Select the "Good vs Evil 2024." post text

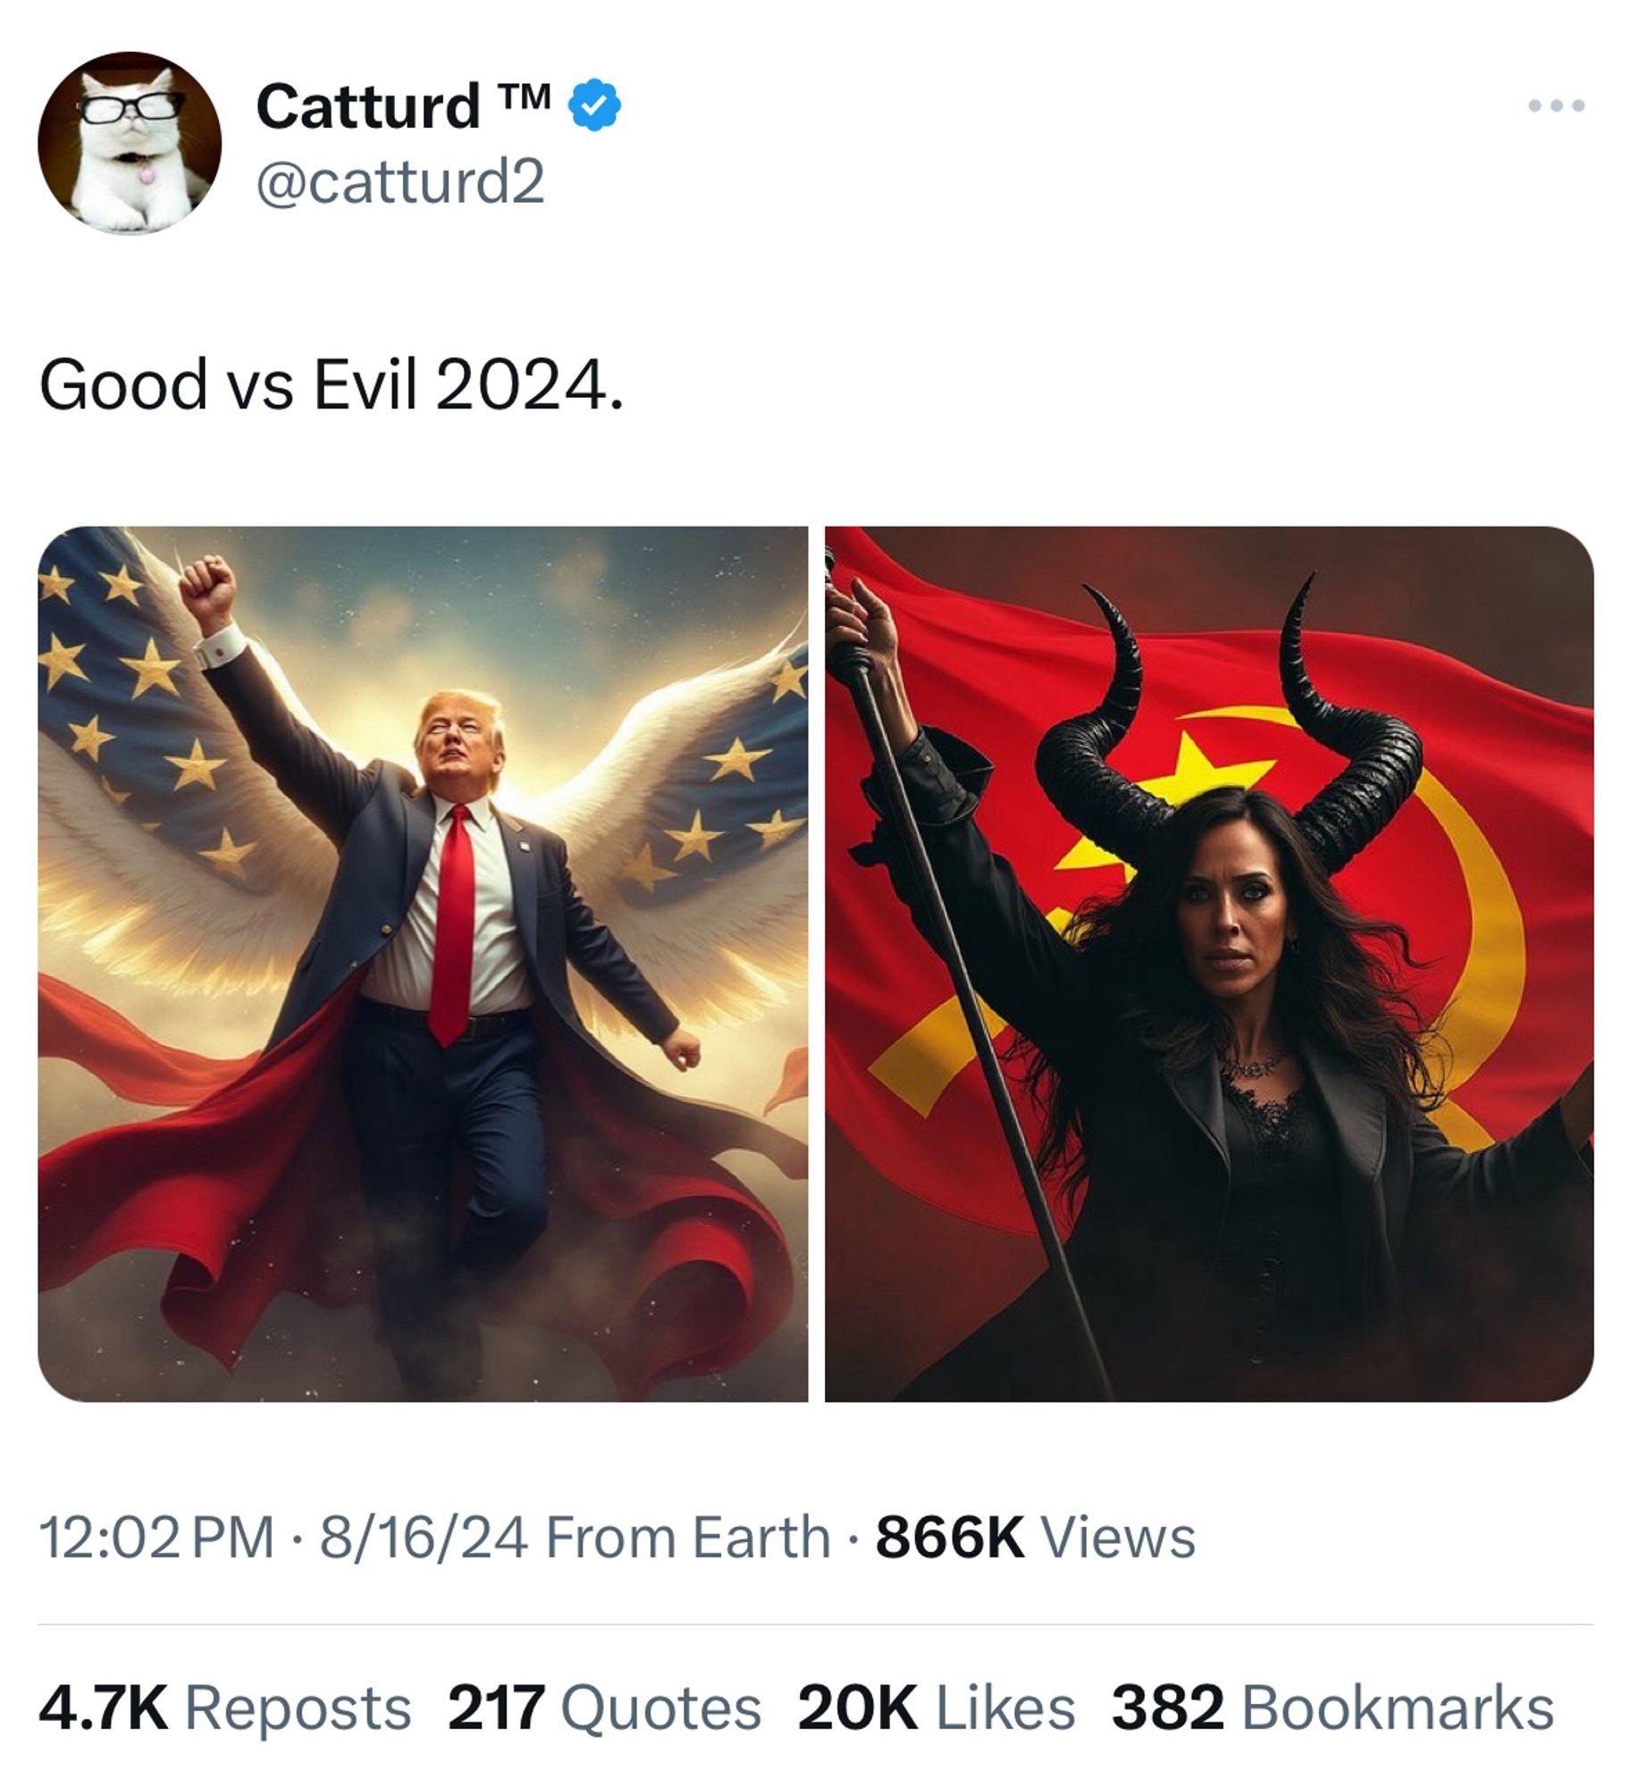coord(331,384)
